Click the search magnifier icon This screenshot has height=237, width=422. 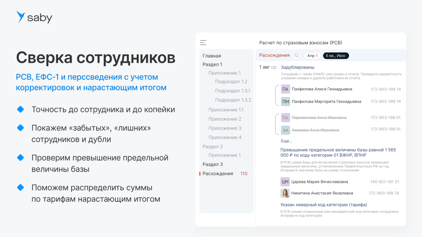point(297,56)
